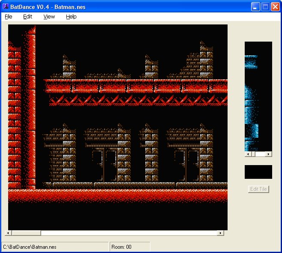Viewport: 282px width, 253px height.
Task: Click left arrow of room horizontal scrollbar
Action: point(8,233)
